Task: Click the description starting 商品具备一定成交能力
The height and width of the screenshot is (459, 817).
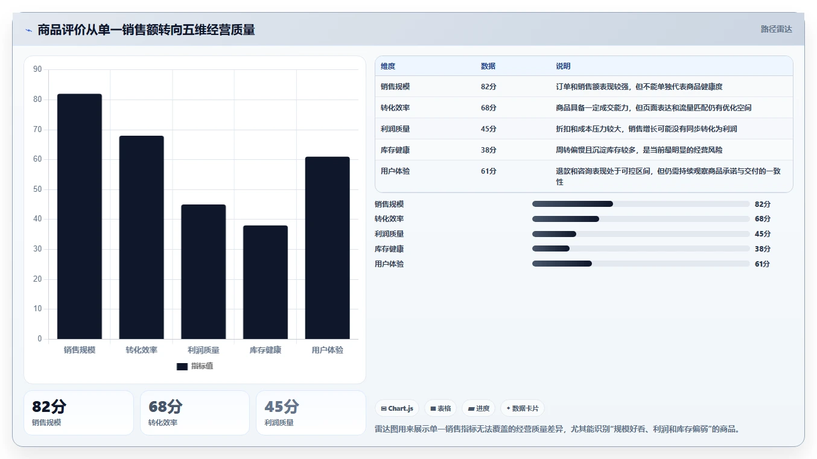Action: tap(653, 108)
